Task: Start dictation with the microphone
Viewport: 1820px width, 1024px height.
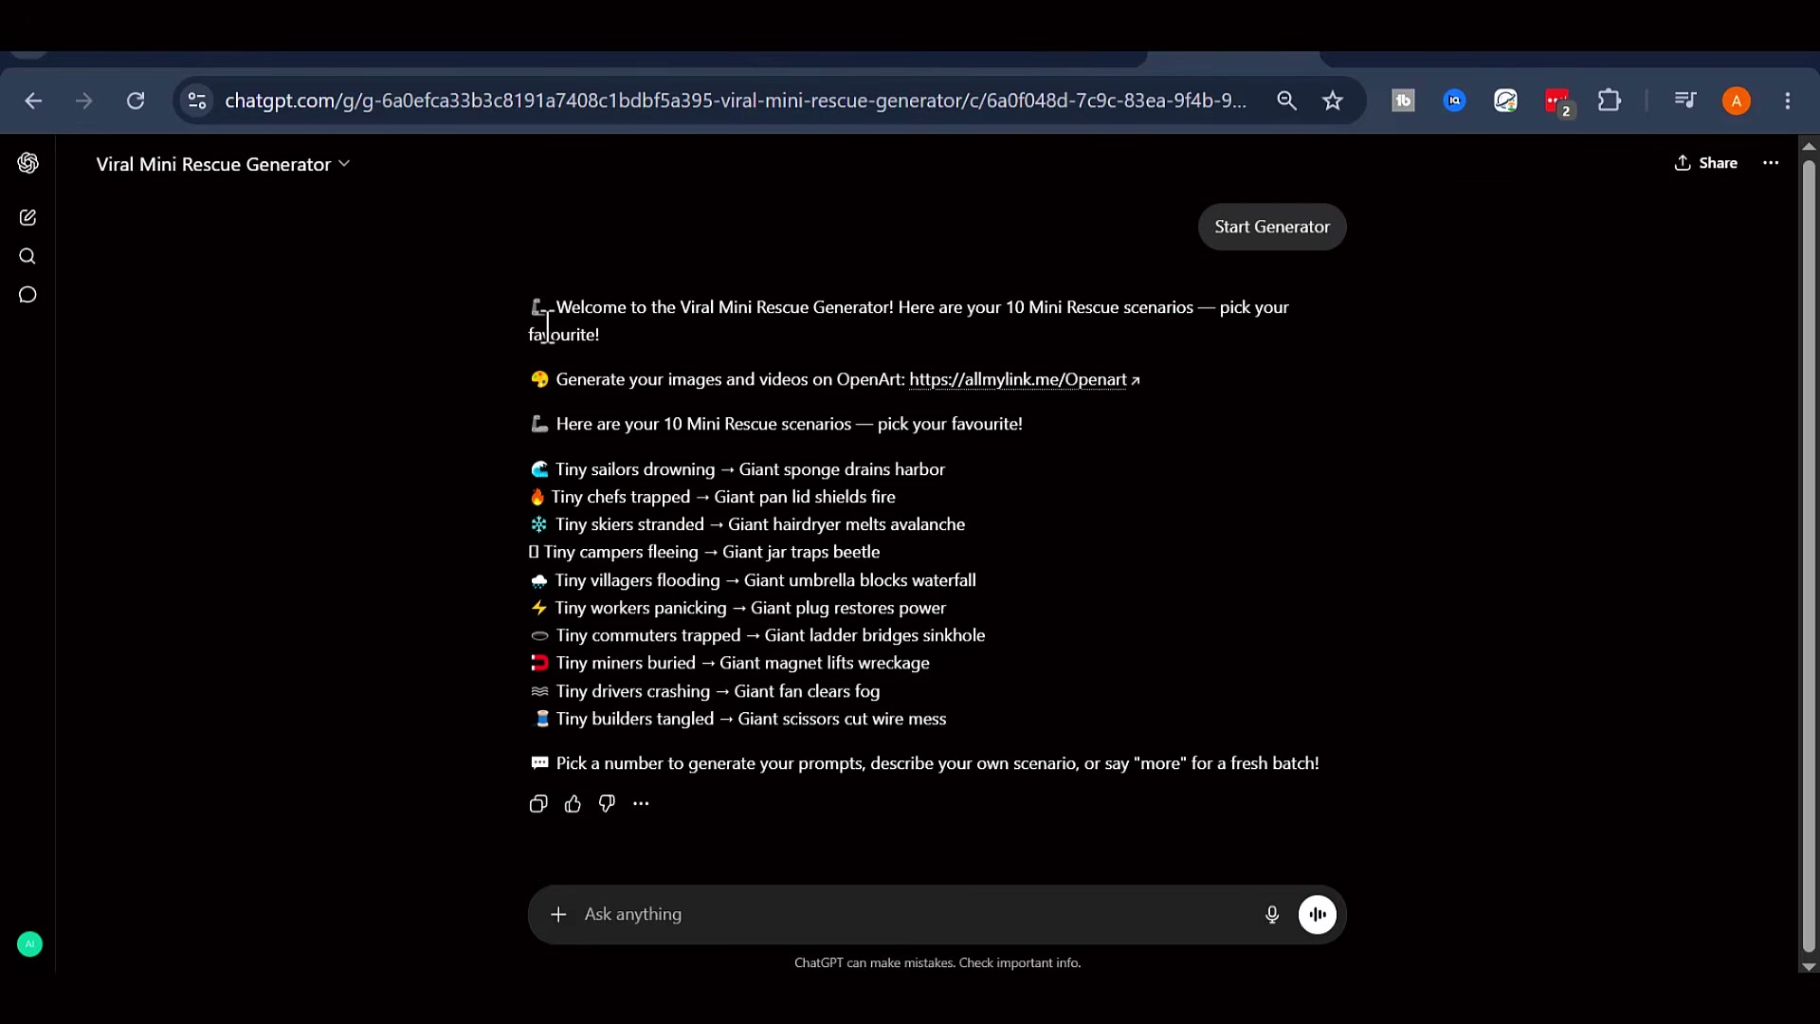Action: point(1272,914)
